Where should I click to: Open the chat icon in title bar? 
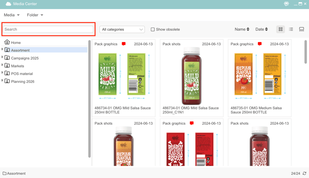pyautogui.click(x=287, y=4)
